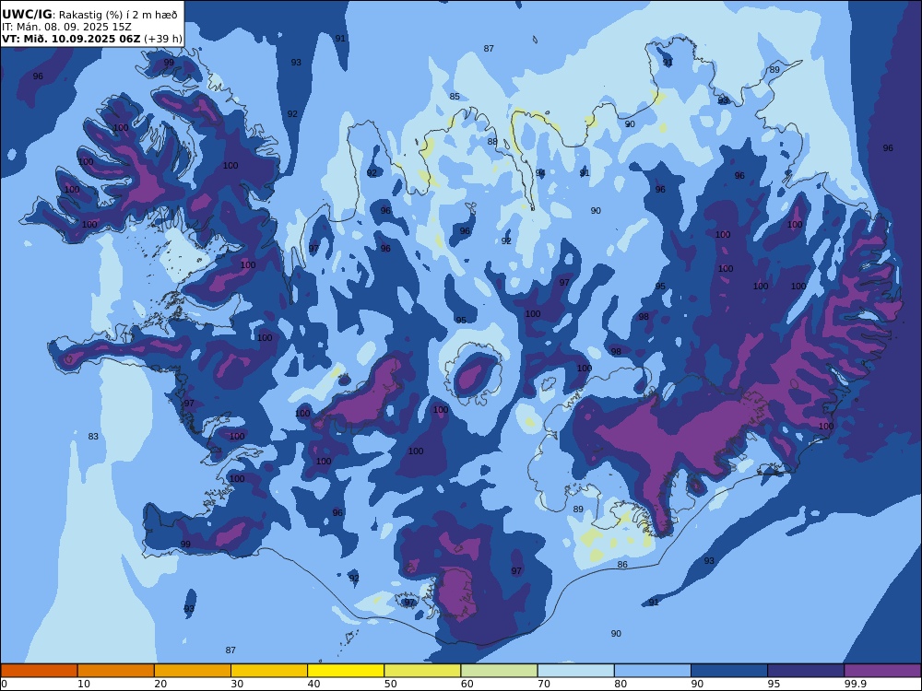Select the '60' tick label under the legend
This screenshot has width=922, height=691.
(467, 684)
